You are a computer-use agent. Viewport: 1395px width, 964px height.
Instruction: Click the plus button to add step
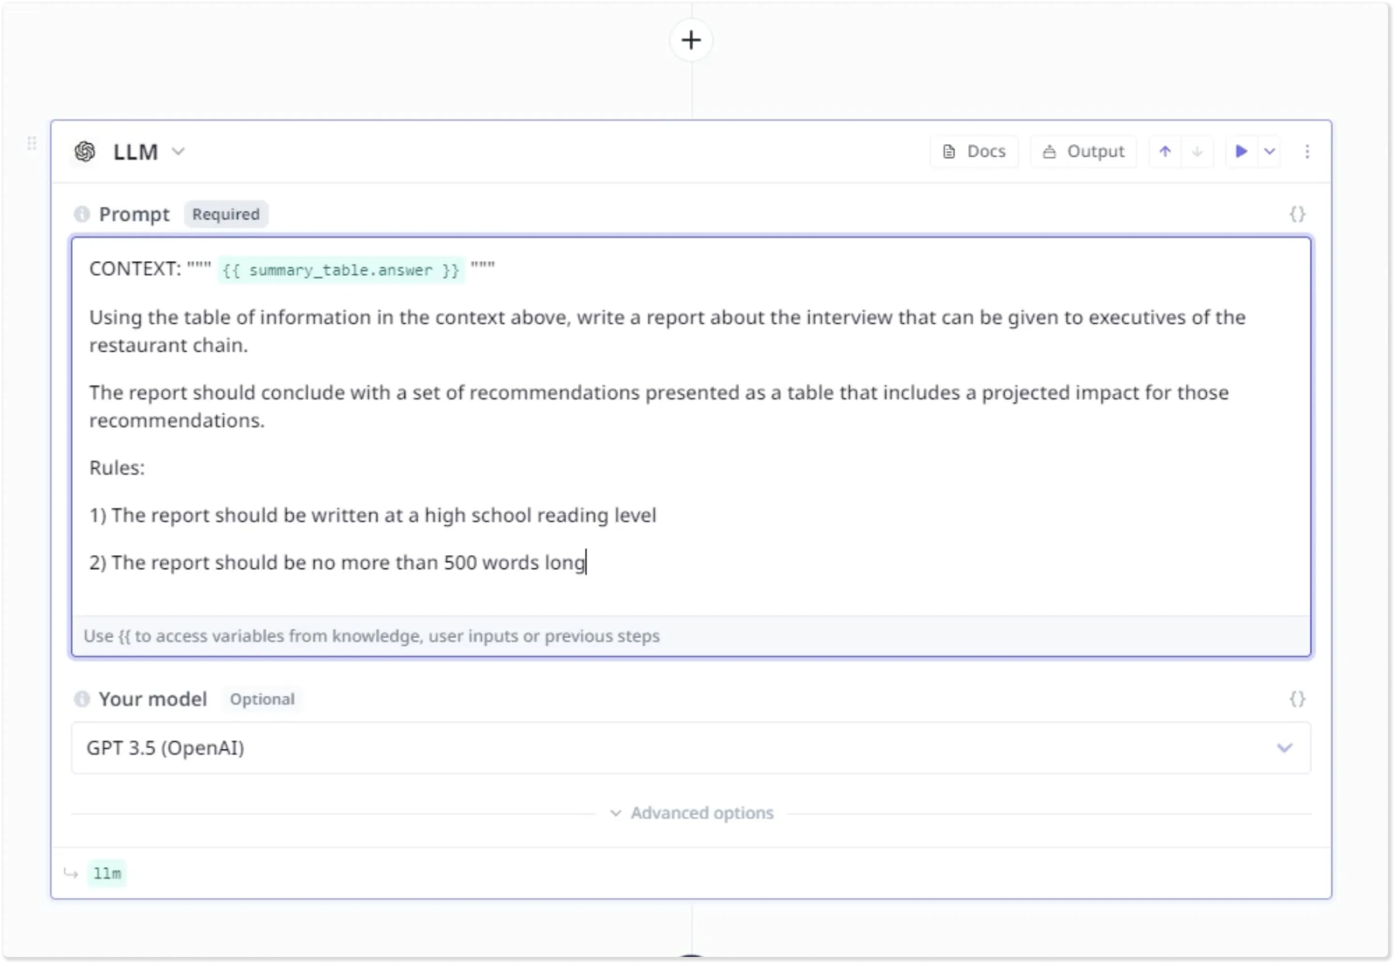click(x=691, y=41)
